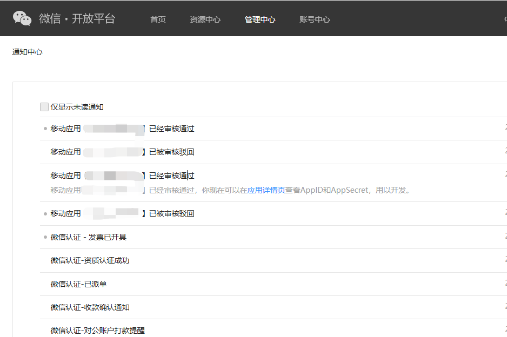
Task: Open the 资源中心 nav item
Action: click(x=205, y=19)
